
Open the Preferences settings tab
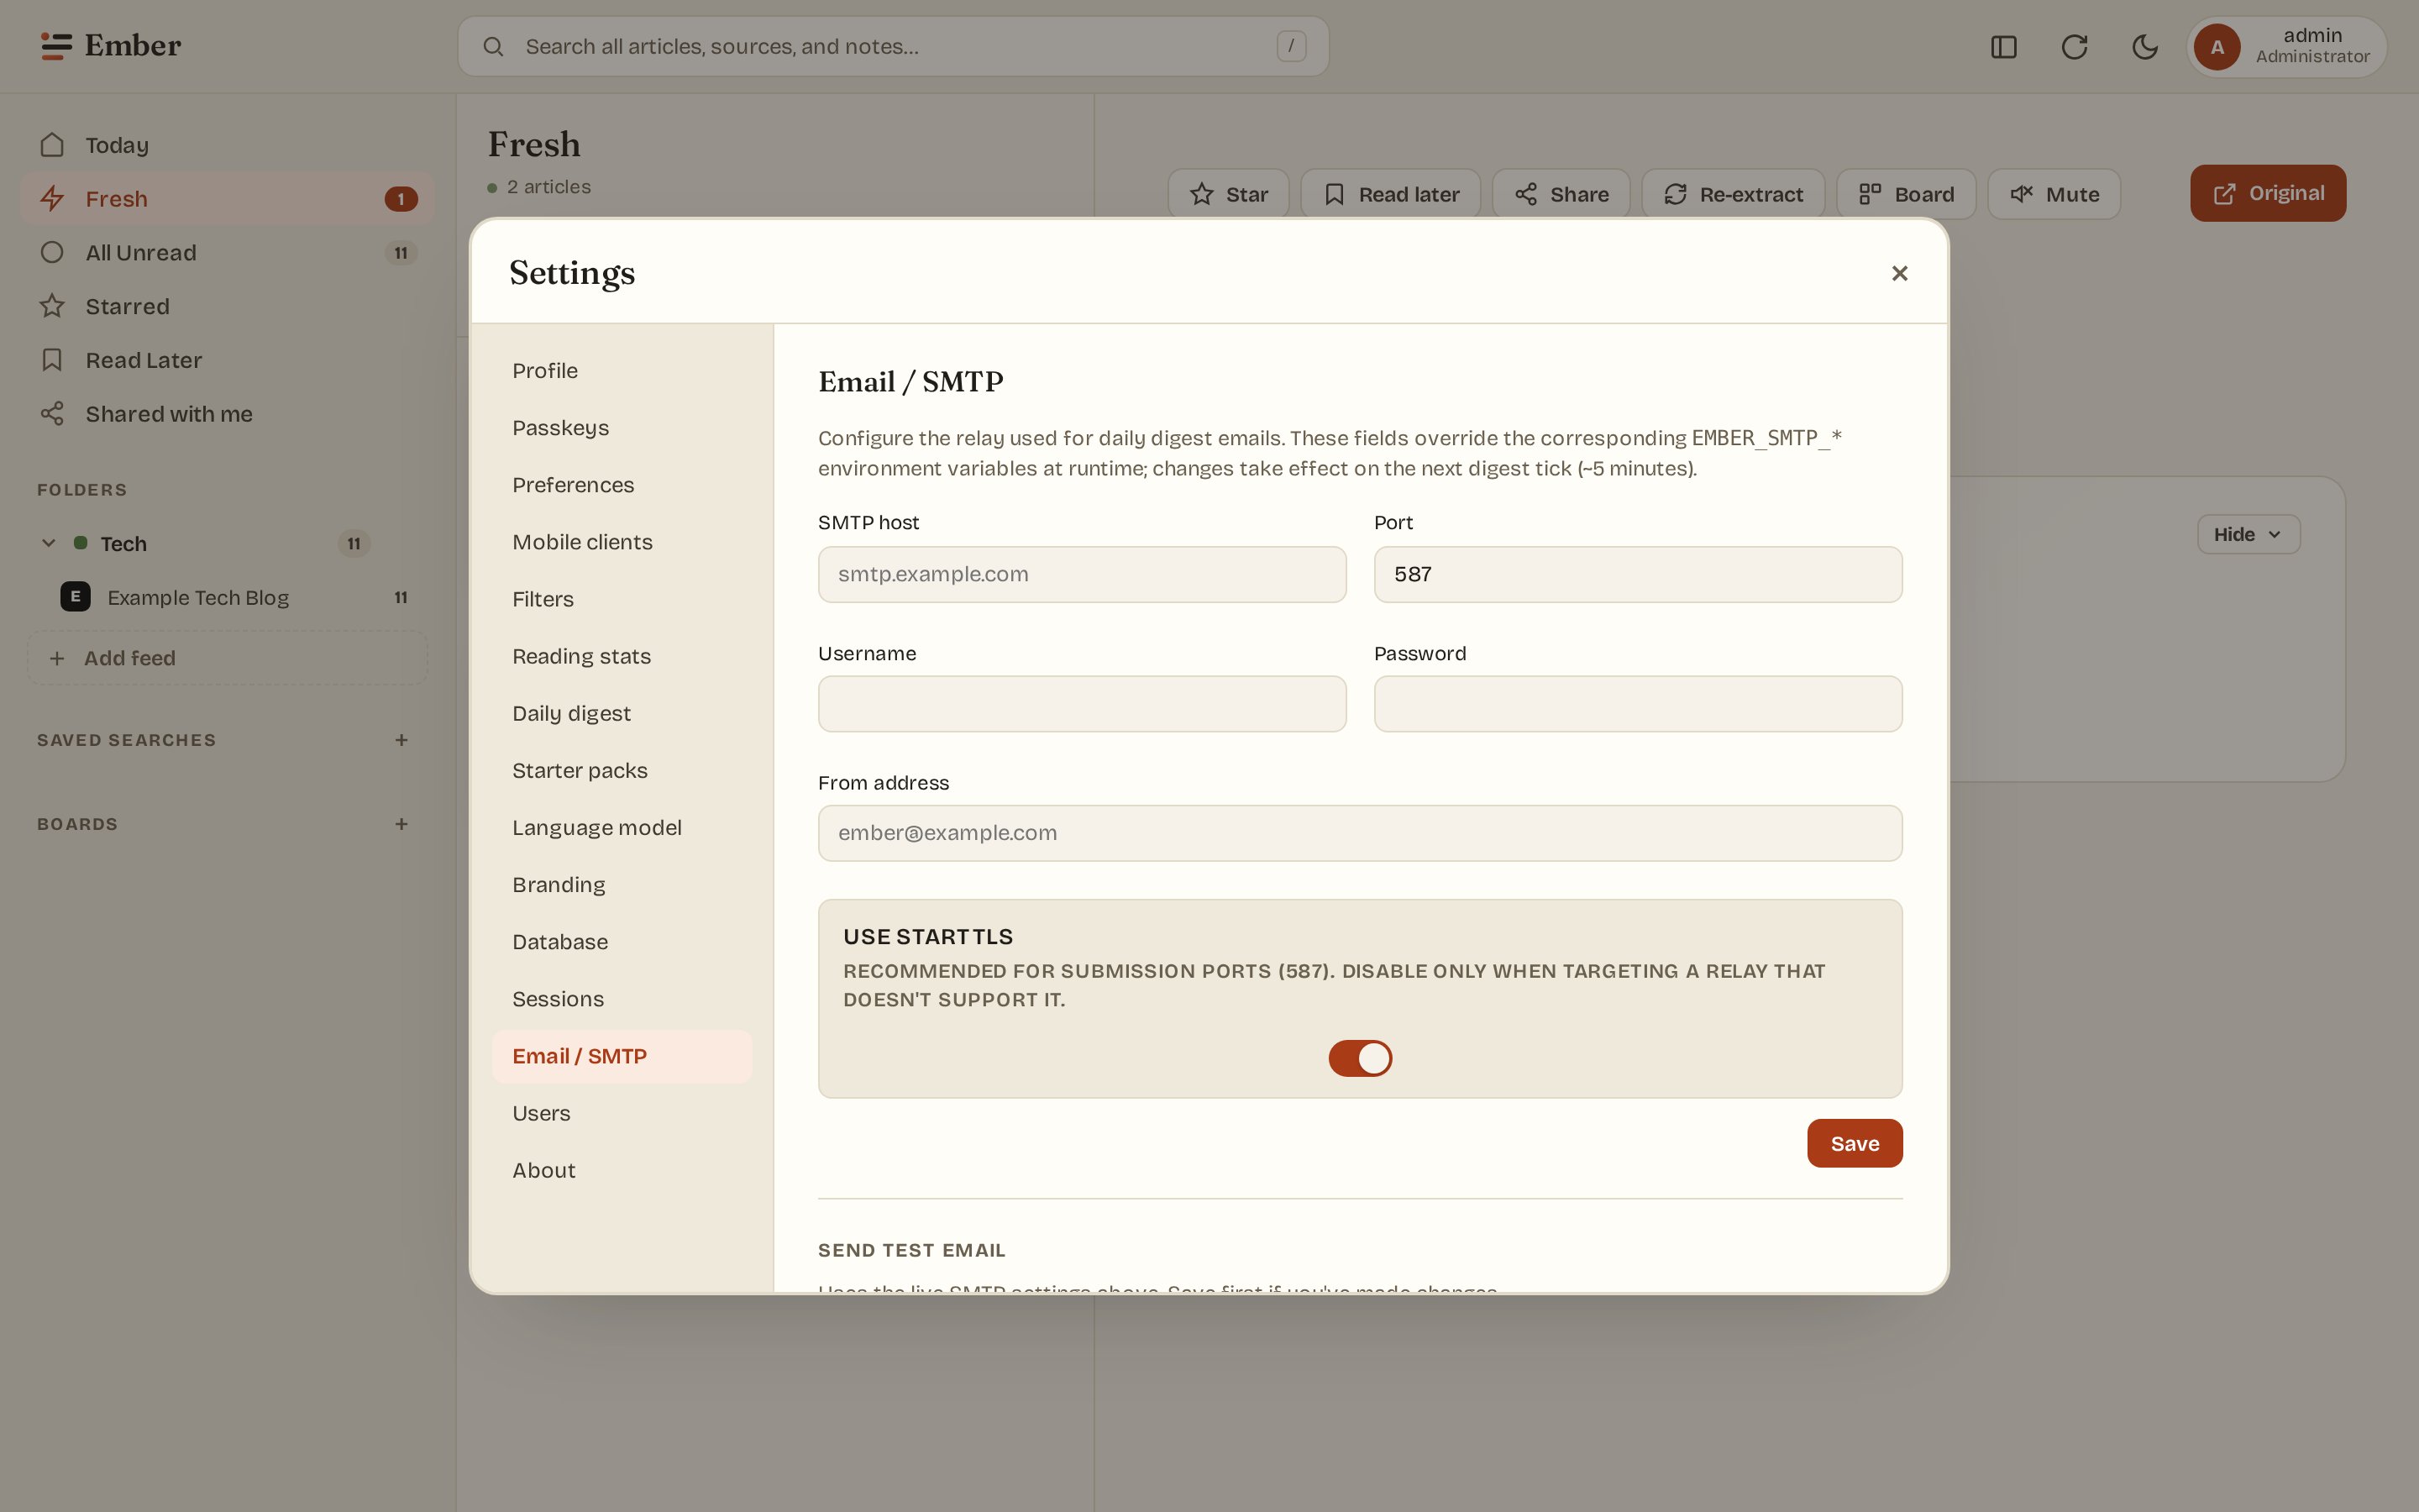622,485
